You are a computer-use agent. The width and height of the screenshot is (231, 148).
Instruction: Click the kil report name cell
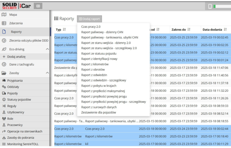pyautogui.click(x=87, y=144)
